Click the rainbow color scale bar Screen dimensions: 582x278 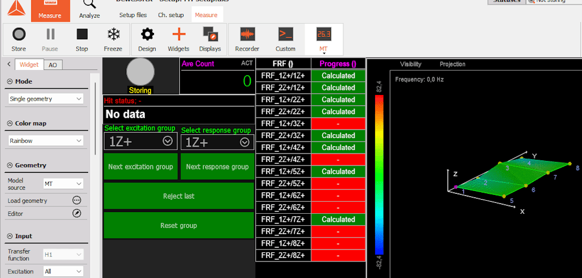point(379,175)
